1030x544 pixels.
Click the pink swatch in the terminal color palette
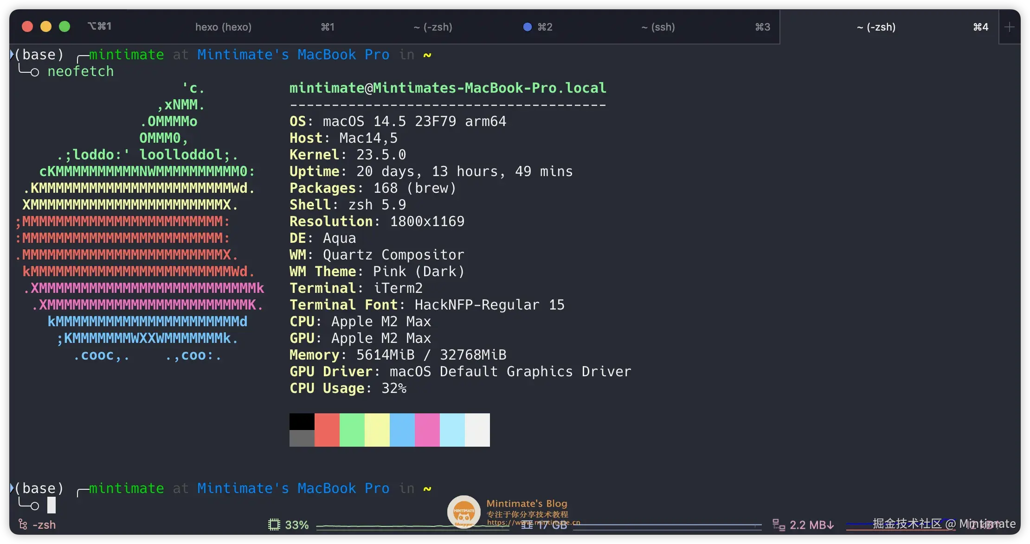[x=426, y=430]
